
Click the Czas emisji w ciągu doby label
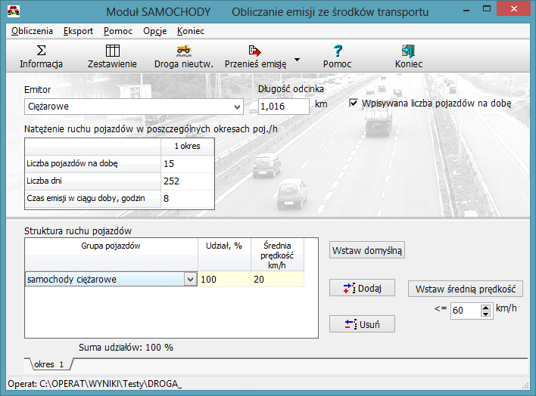tap(92, 198)
